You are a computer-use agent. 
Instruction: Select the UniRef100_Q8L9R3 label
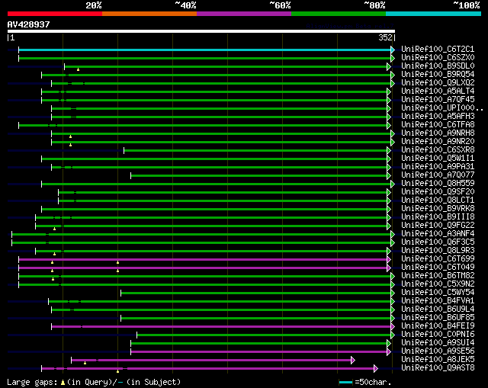click(x=438, y=251)
